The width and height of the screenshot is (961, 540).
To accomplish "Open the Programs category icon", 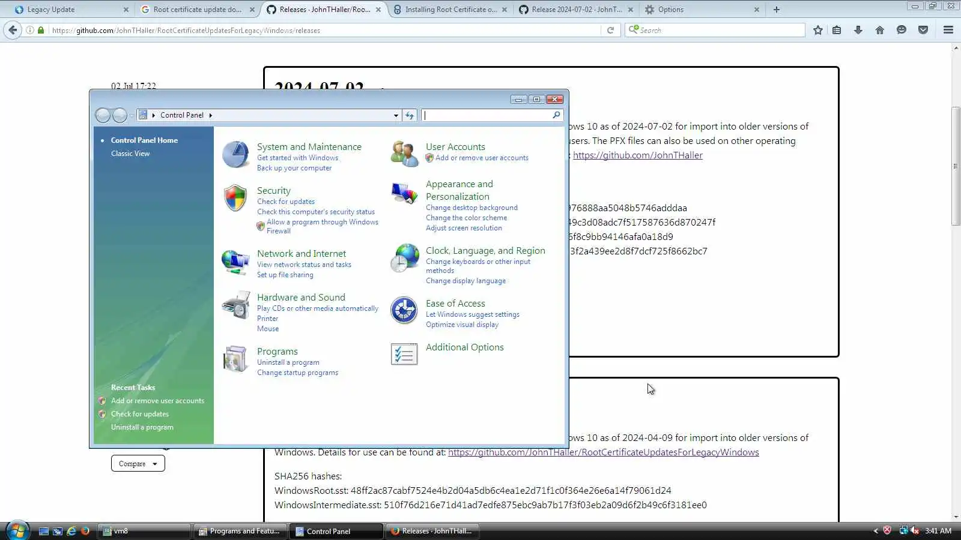I will click(235, 359).
